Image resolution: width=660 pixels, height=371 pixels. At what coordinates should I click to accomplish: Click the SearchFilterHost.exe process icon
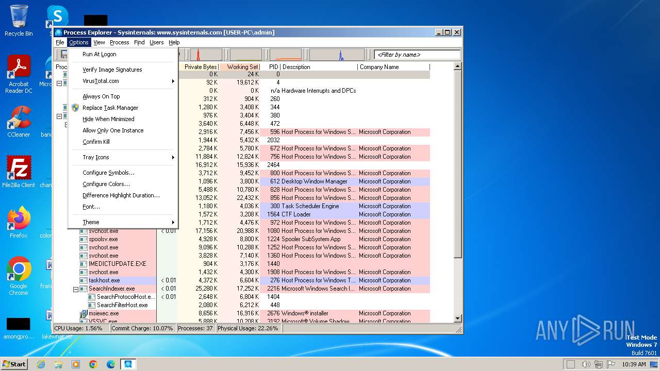(91, 305)
